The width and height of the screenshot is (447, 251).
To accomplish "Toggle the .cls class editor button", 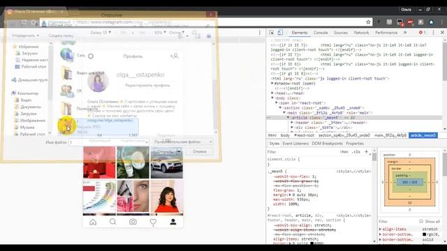I will [356, 152].
